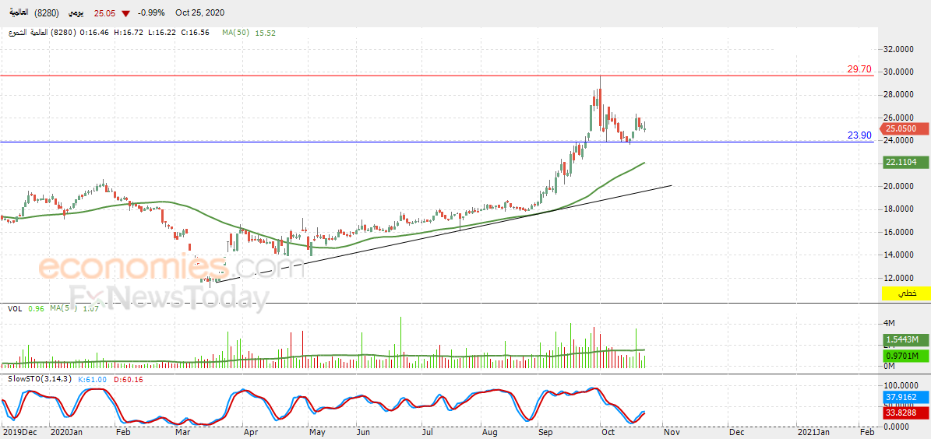The width and height of the screenshot is (931, 439).
Task: Select the blue 23.90 support level label
Action: (x=859, y=135)
